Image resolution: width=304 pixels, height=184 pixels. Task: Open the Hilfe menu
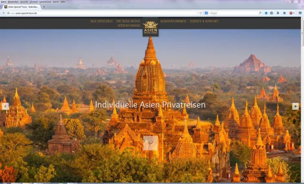coord(63,2)
